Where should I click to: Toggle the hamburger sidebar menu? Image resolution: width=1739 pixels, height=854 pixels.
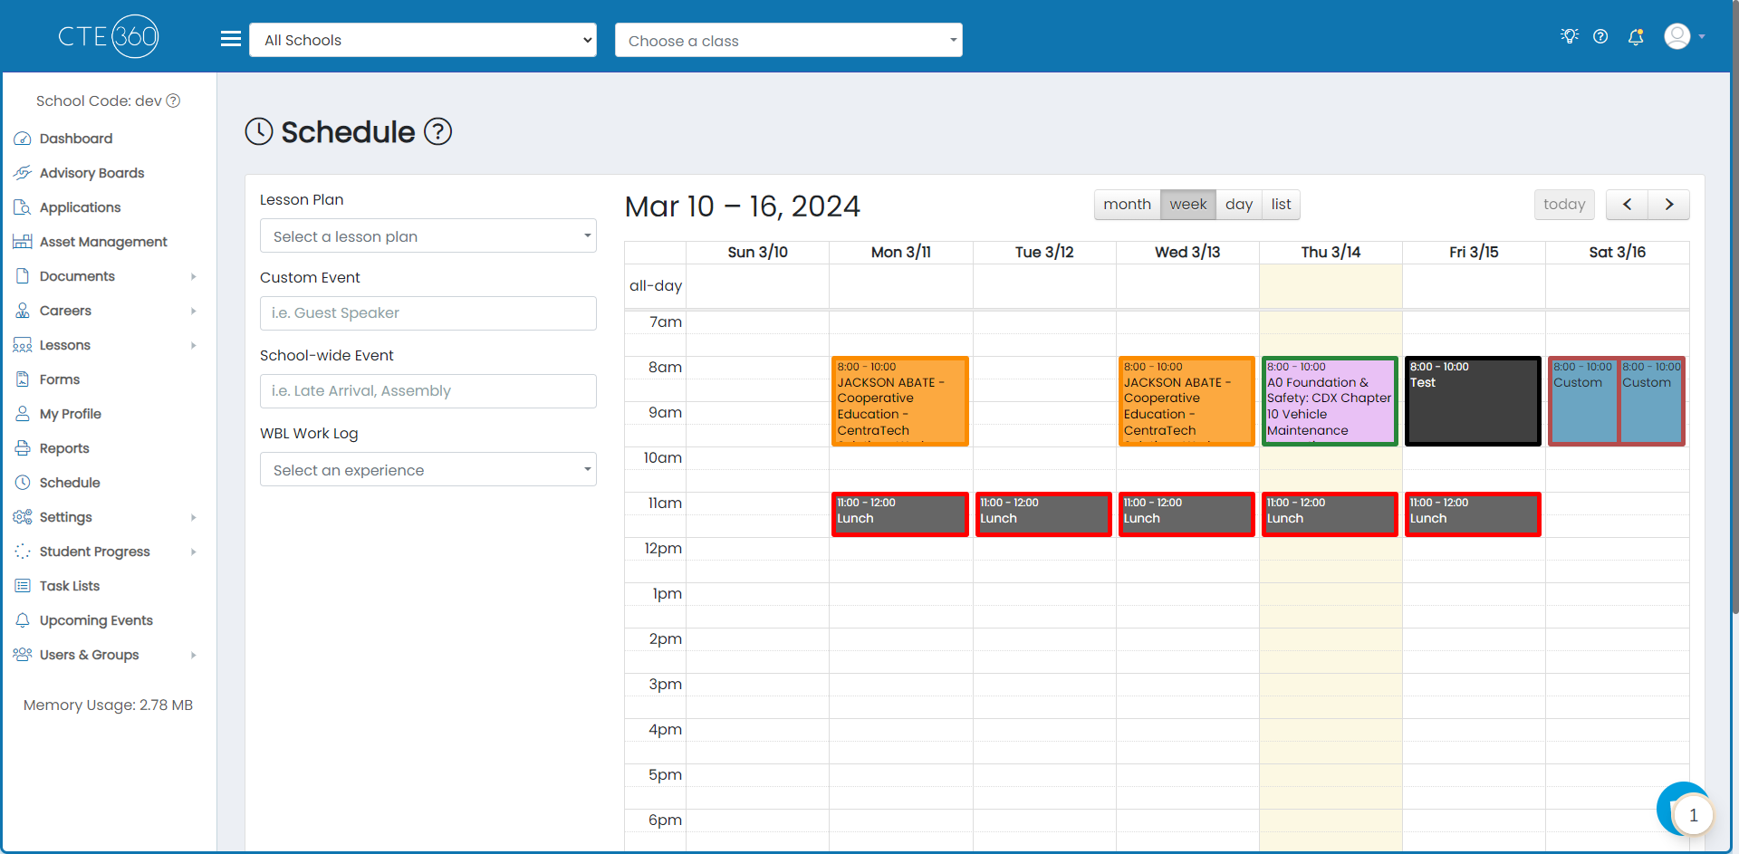[x=231, y=39]
